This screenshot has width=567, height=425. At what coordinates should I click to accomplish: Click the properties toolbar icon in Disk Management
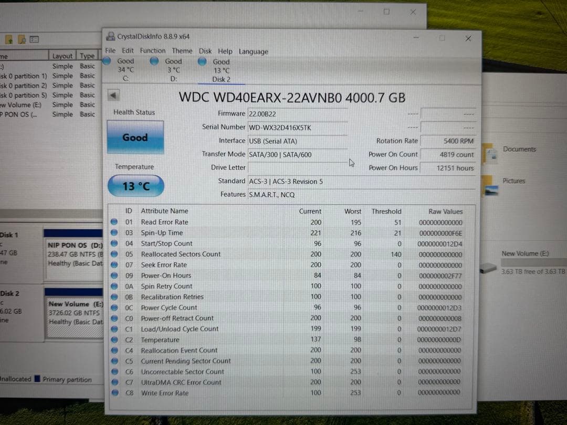(x=34, y=39)
